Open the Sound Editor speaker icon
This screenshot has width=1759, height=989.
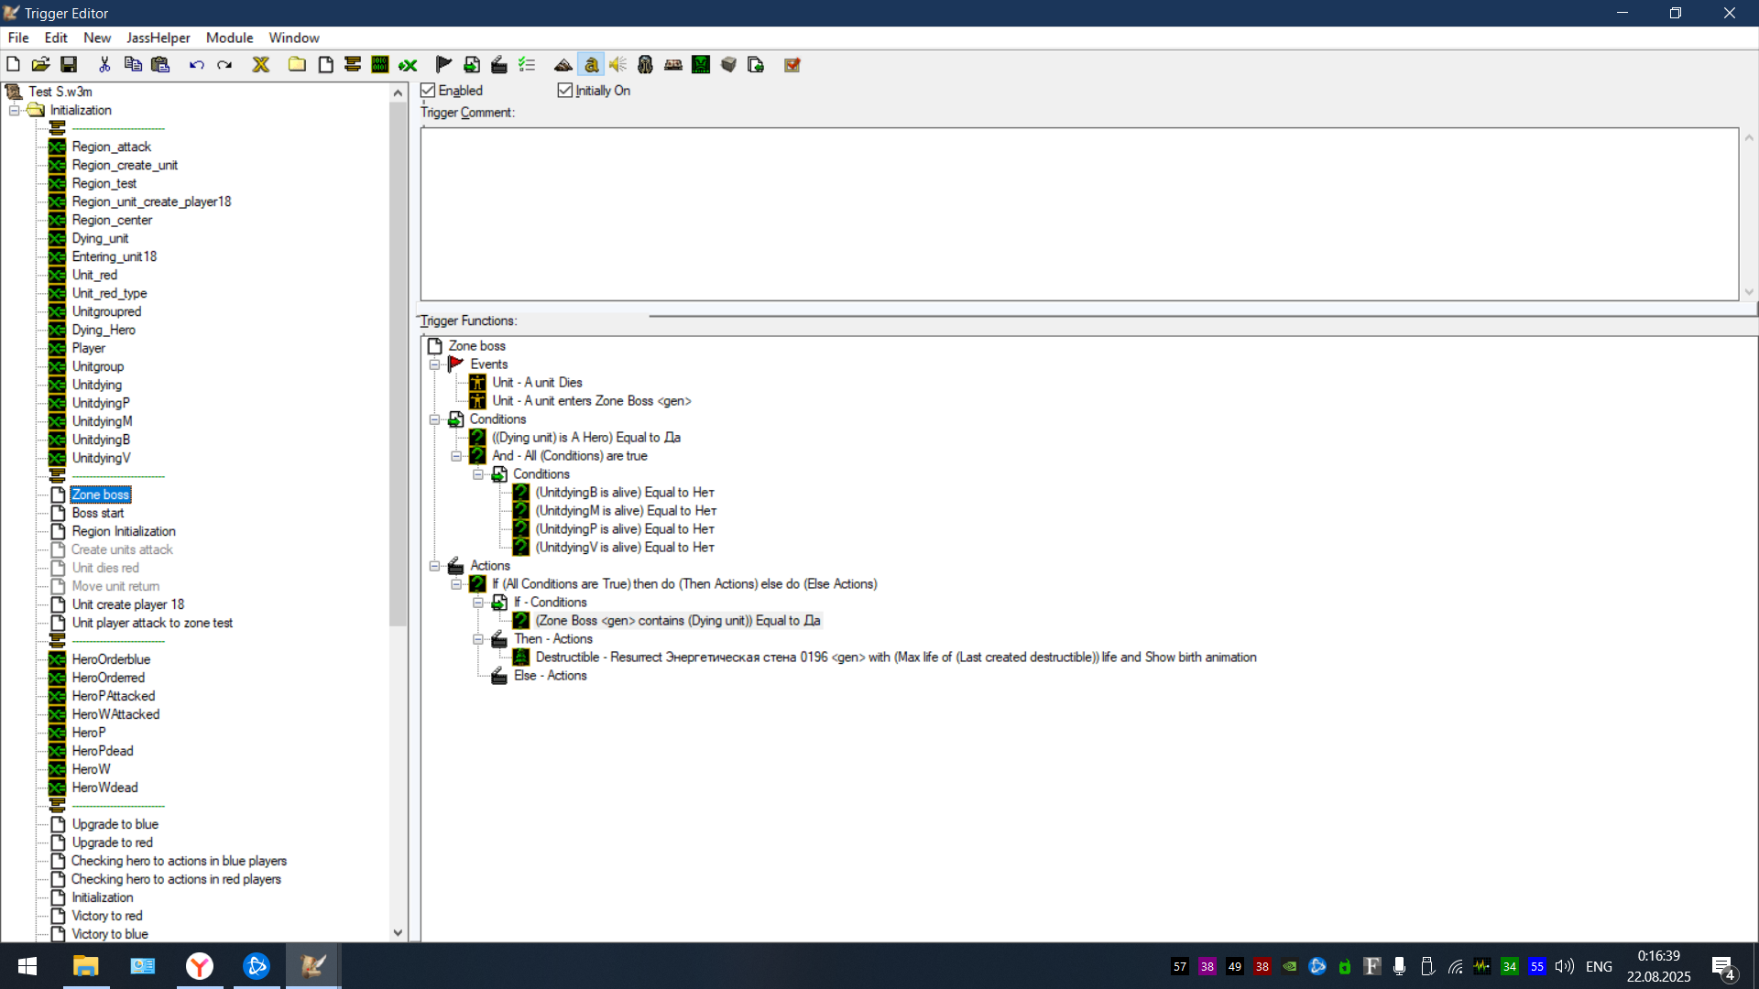(618, 64)
